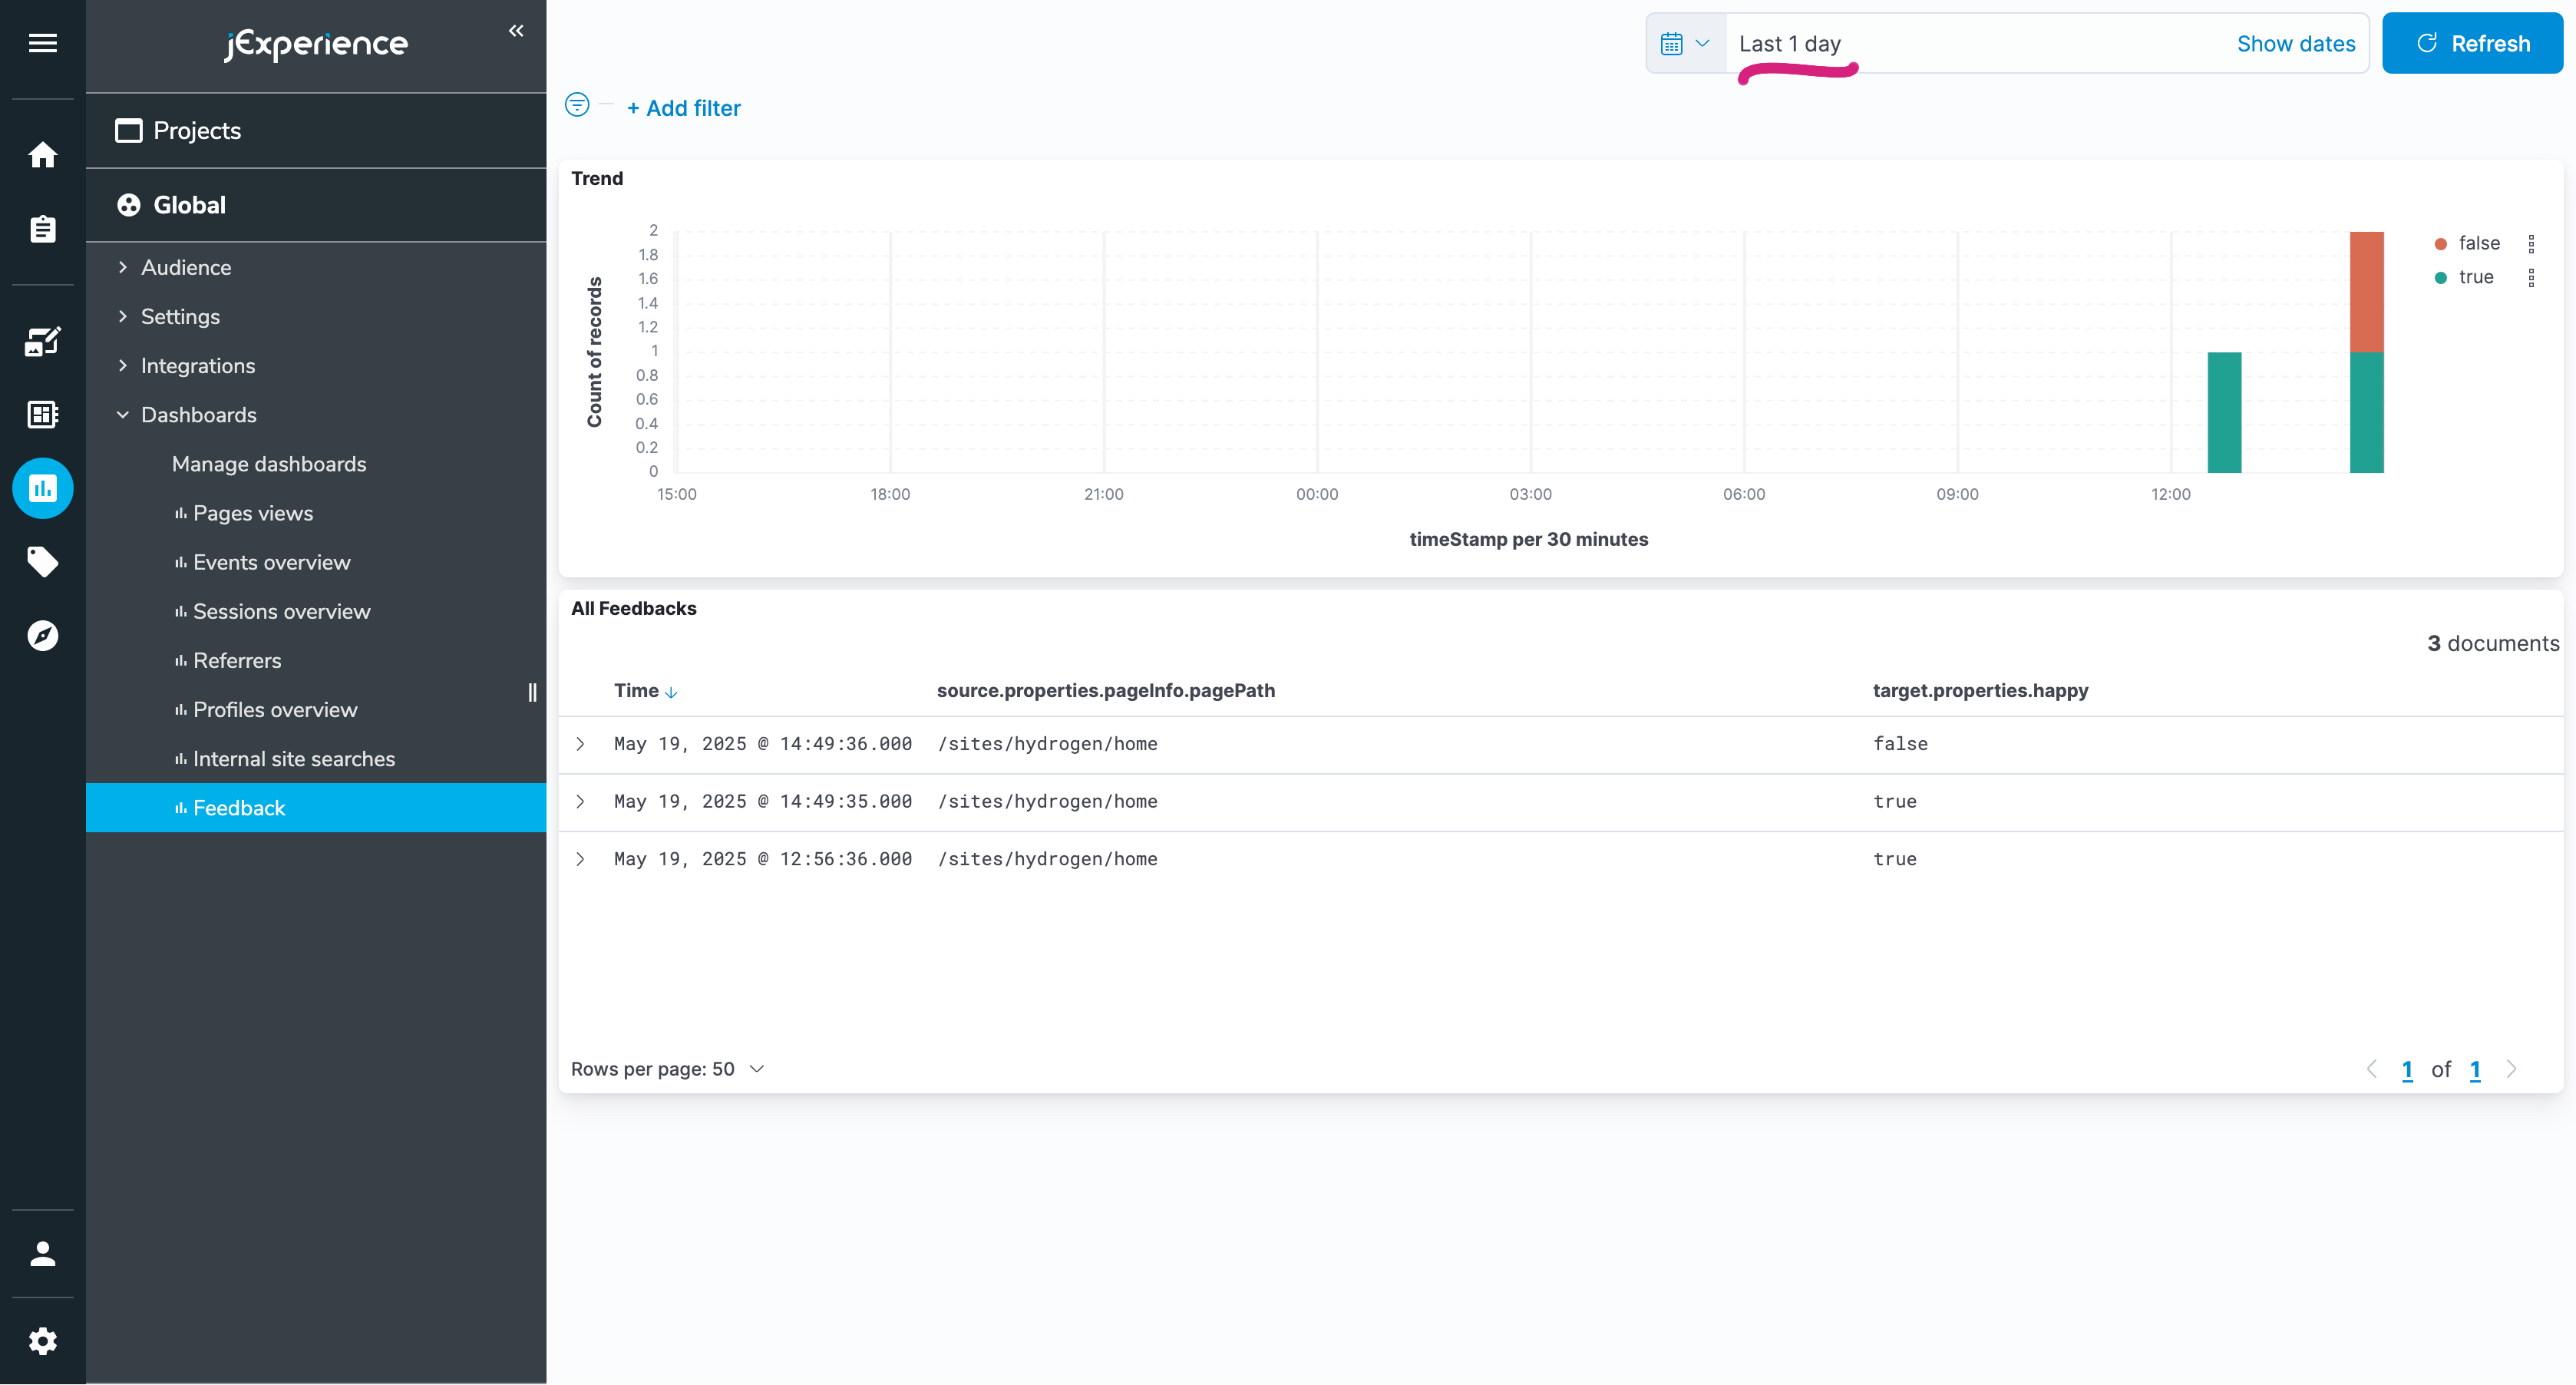Open the settings gear icon

click(x=42, y=1341)
